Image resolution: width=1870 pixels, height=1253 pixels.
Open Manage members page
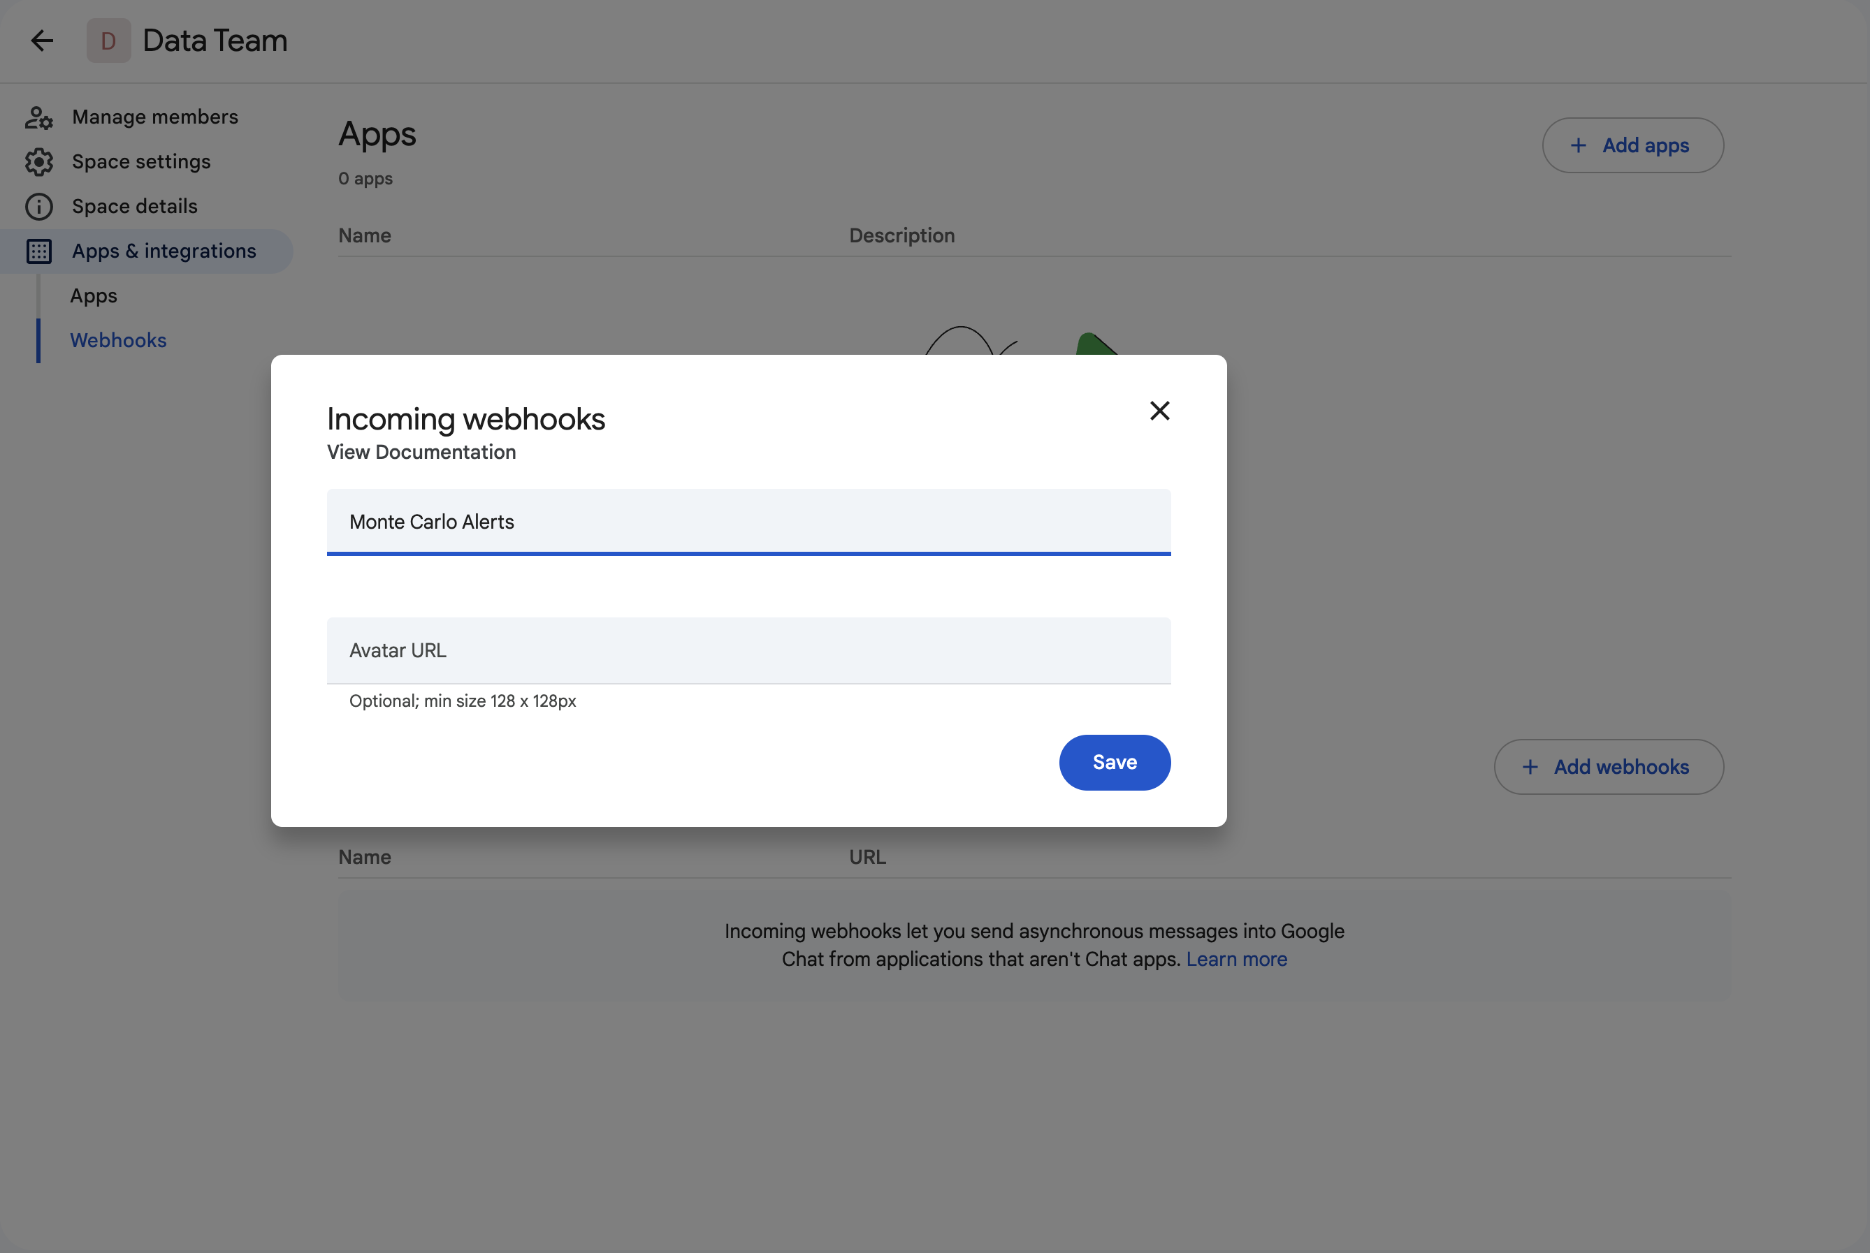point(155,117)
